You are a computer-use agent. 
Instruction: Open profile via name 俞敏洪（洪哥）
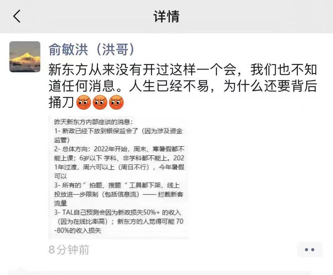click(x=92, y=49)
